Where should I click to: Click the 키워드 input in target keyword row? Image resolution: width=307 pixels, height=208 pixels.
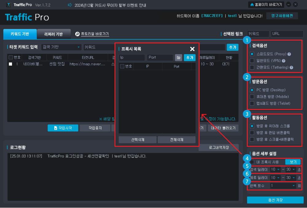click(x=99, y=47)
